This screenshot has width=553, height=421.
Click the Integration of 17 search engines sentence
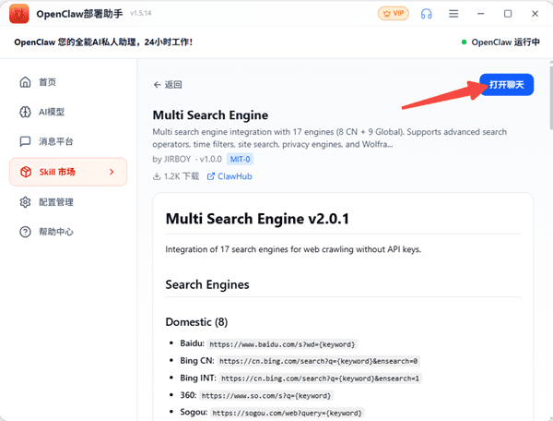[x=293, y=249]
